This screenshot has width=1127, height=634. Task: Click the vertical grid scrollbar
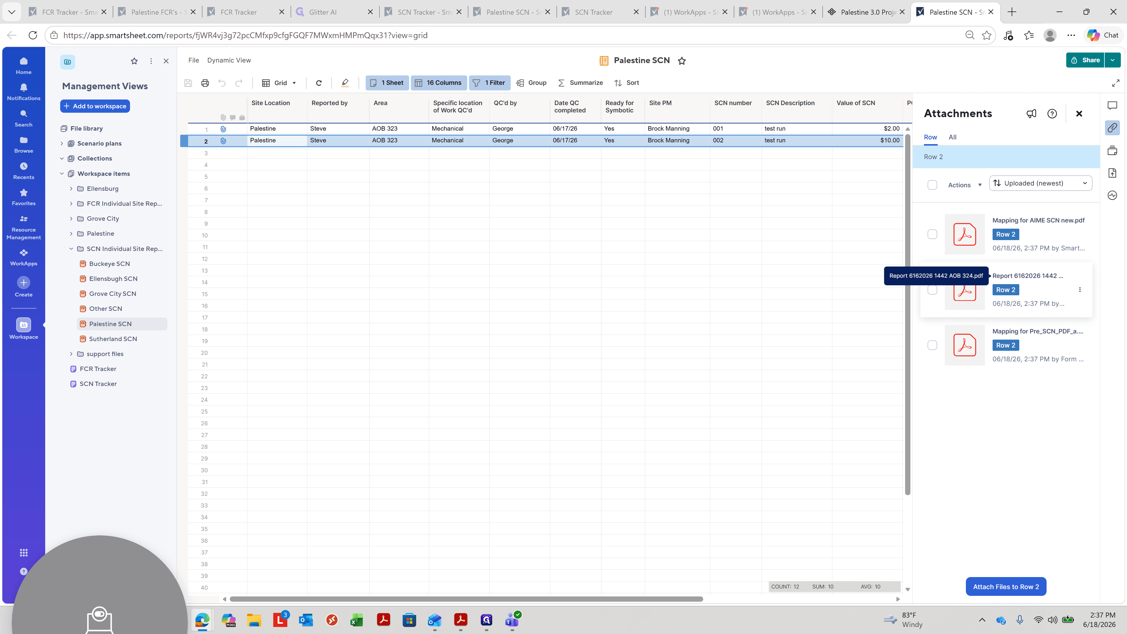(908, 315)
